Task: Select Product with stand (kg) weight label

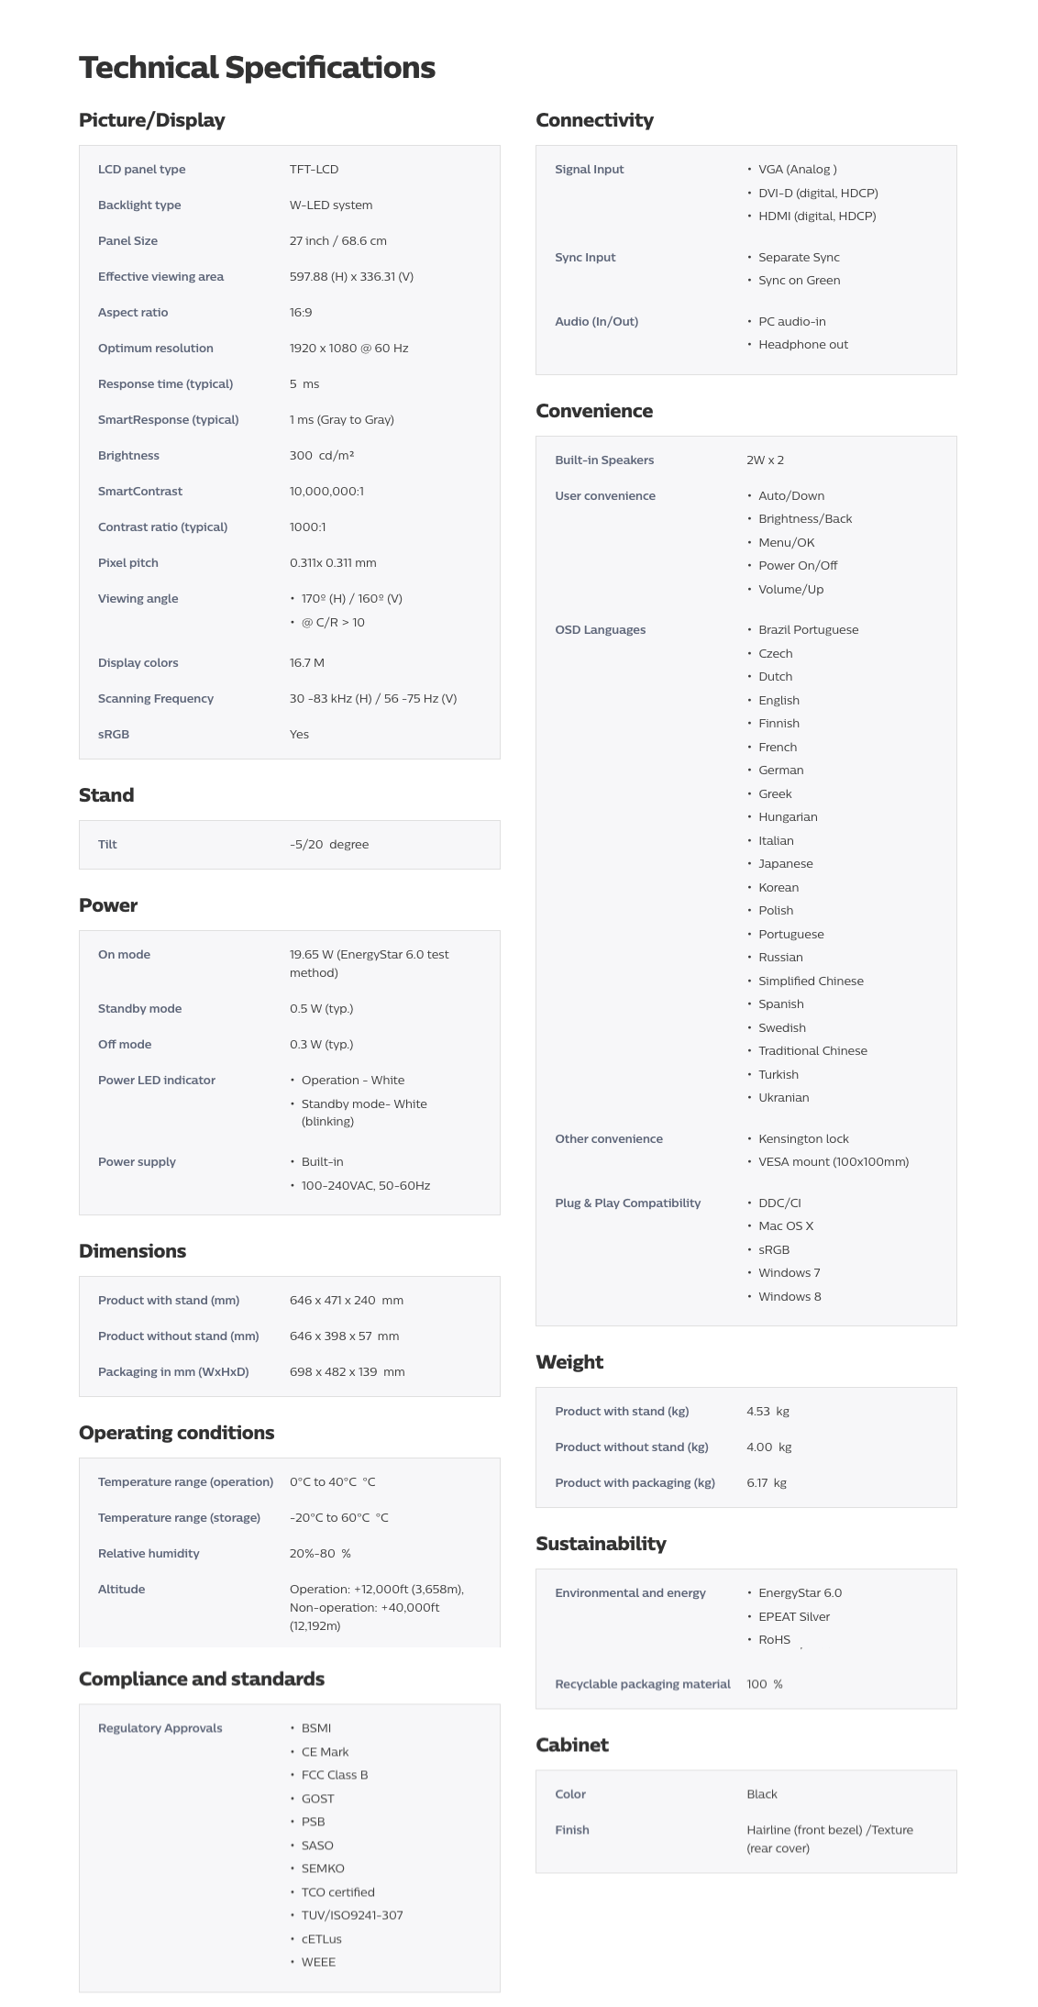Action: 622,1412
